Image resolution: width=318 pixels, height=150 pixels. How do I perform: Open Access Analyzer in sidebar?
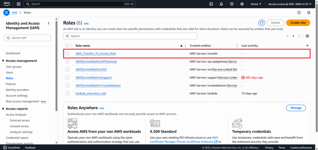click(x=16, y=115)
